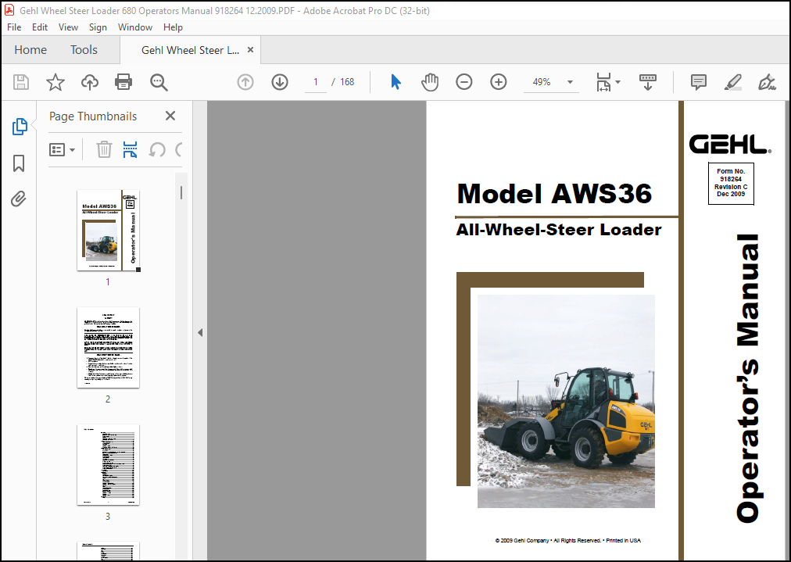Screen dimensions: 791x562
Task: Click the read mode keyboard icon
Action: pos(648,82)
